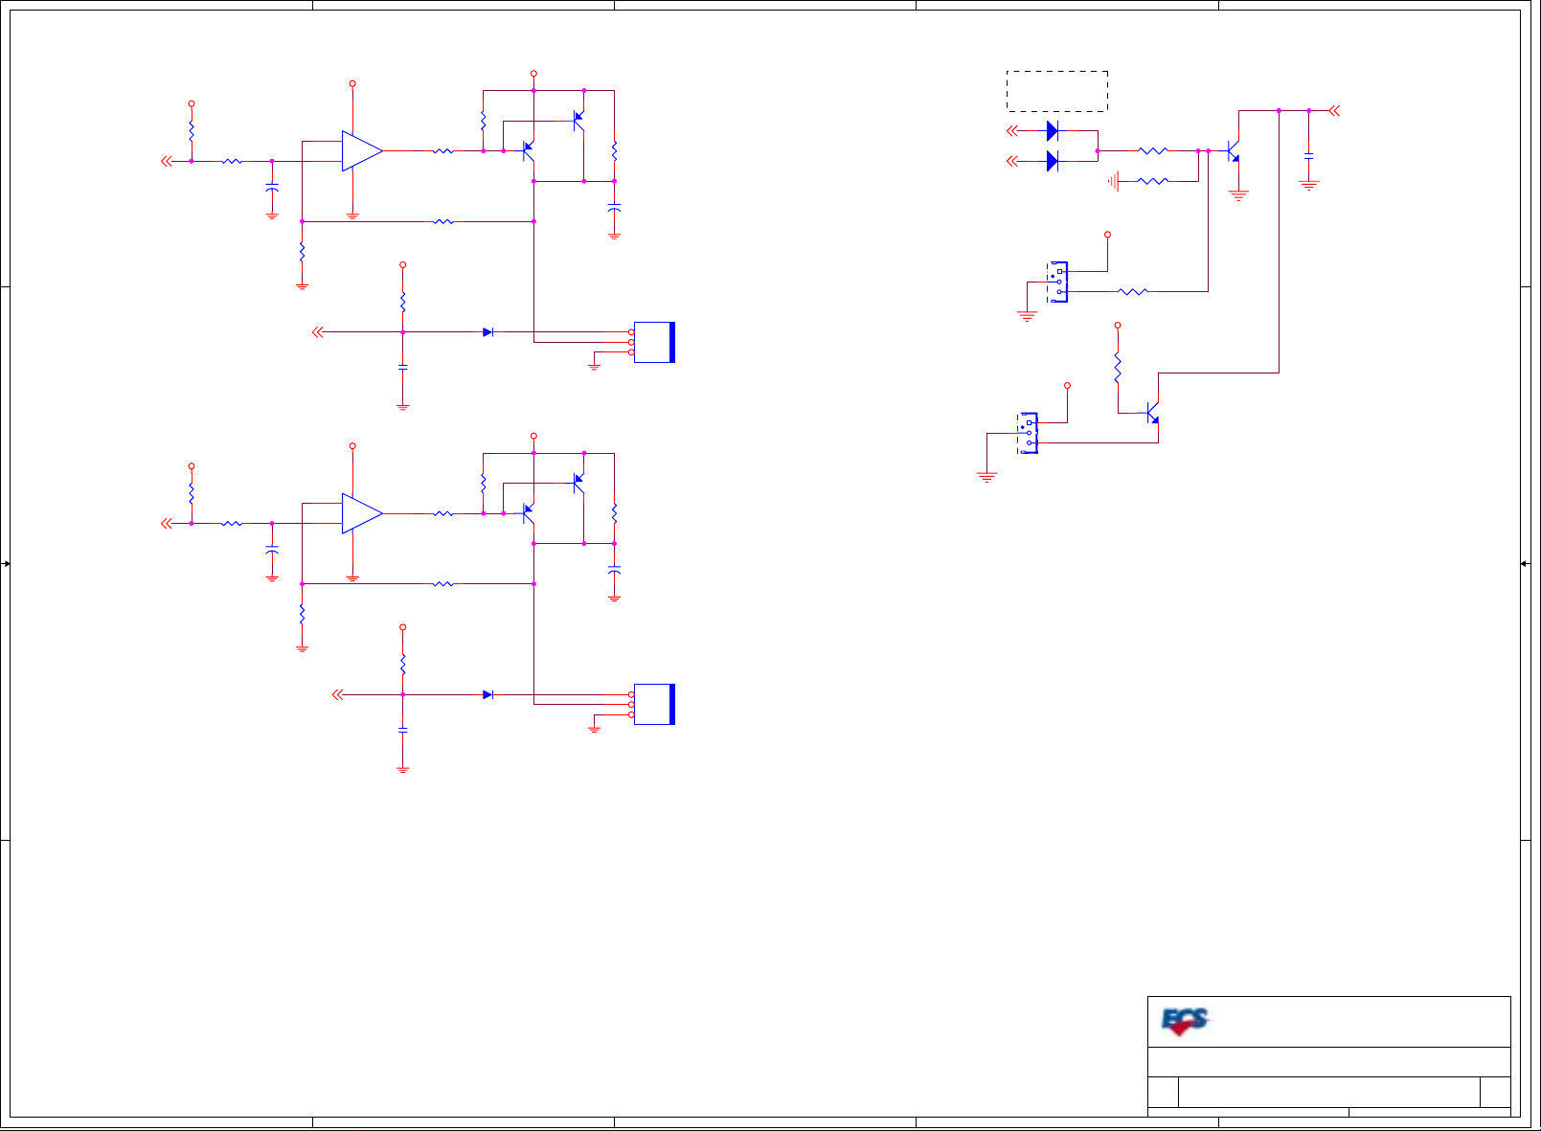Select the feedback resistor in the upper op-amp circuit
1541x1131 pixels.
pyautogui.click(x=443, y=221)
